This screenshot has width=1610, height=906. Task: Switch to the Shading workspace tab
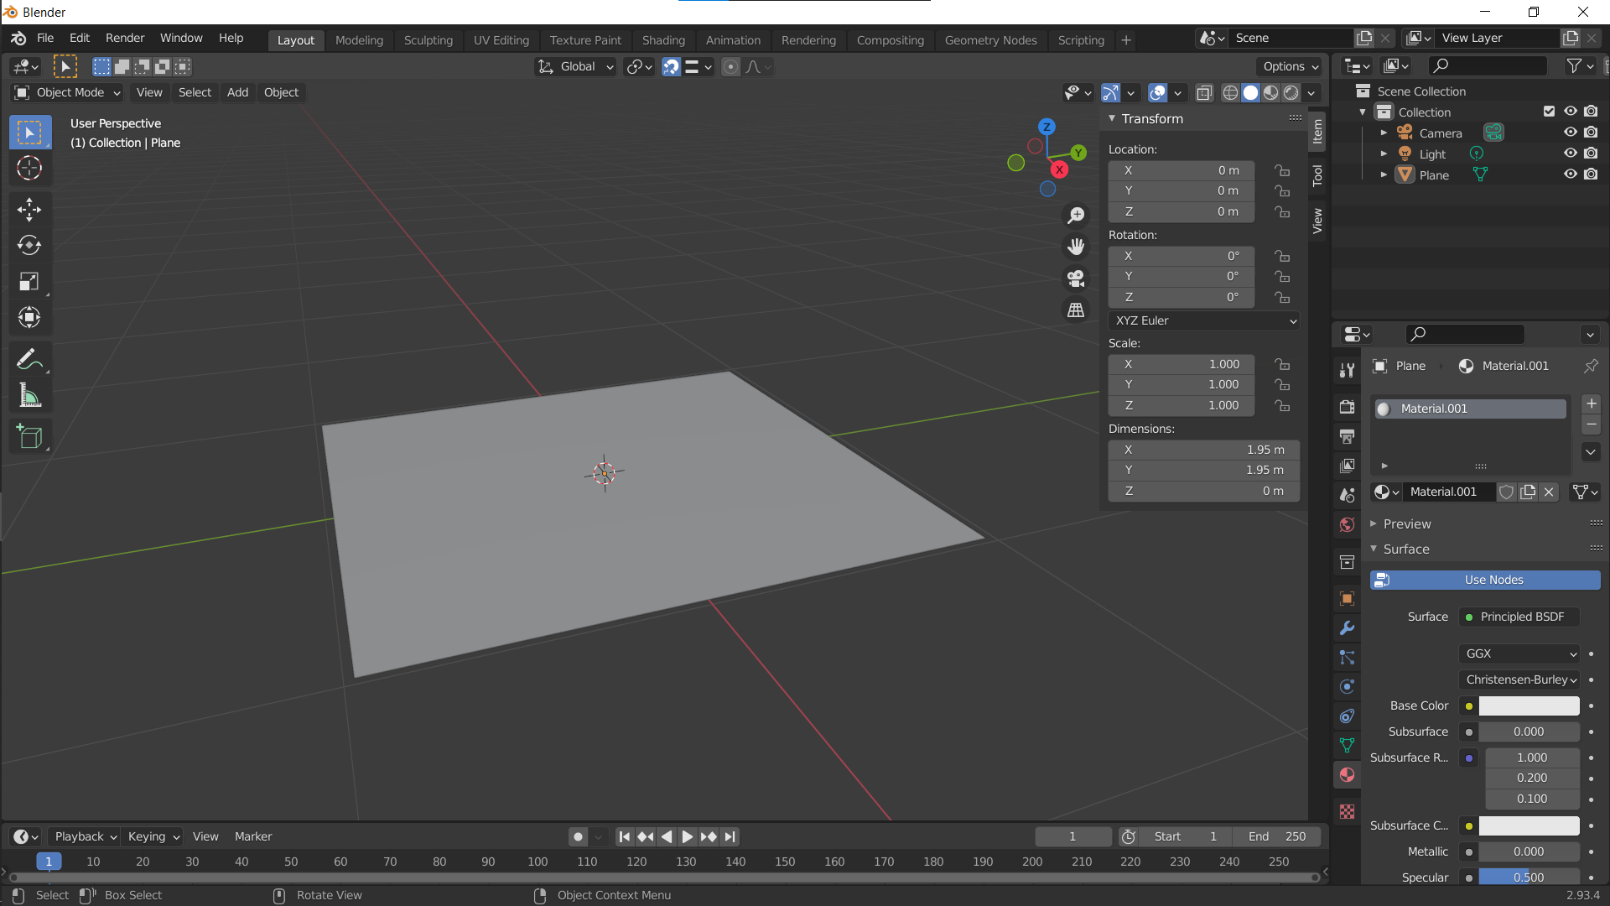[x=663, y=39]
